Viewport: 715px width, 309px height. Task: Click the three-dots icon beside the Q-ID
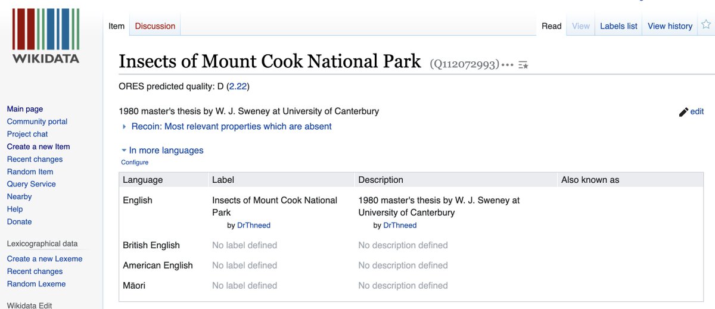pyautogui.click(x=508, y=64)
